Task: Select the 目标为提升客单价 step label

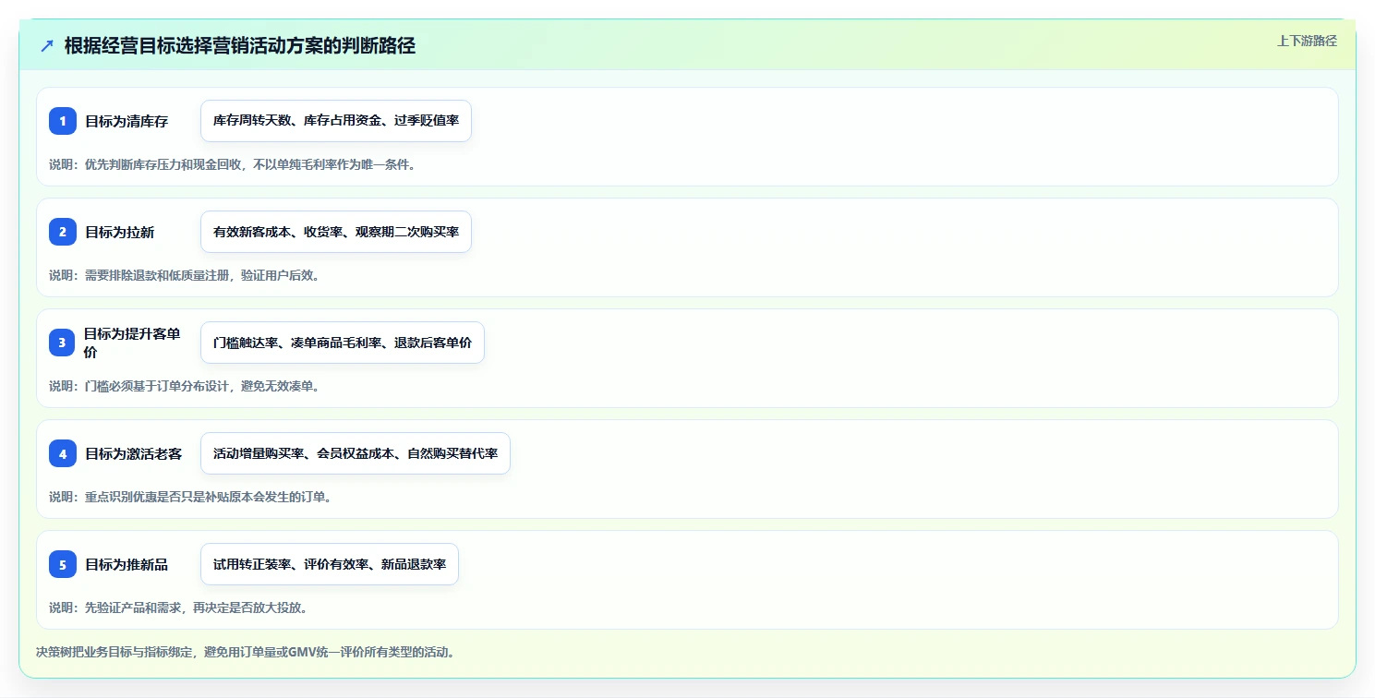Action: pyautogui.click(x=132, y=343)
